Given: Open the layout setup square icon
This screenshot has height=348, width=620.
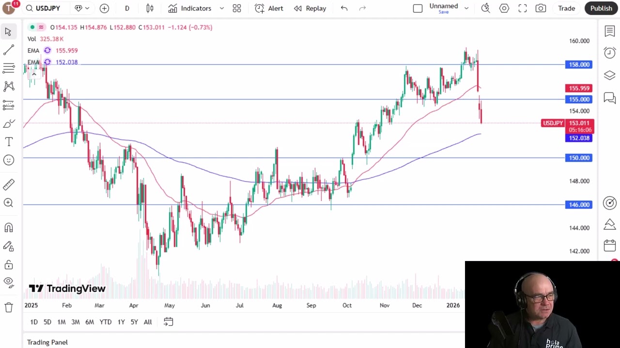Looking at the screenshot, I should pyautogui.click(x=418, y=8).
